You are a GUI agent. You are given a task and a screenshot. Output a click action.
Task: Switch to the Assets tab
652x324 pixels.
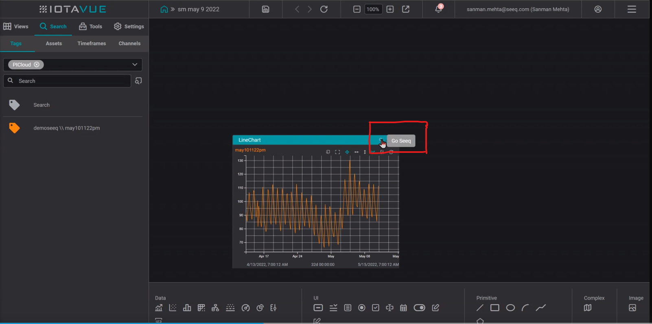click(54, 43)
